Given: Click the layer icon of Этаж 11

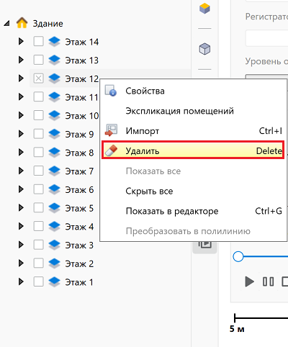Looking at the screenshot, I should pyautogui.click(x=55, y=97).
